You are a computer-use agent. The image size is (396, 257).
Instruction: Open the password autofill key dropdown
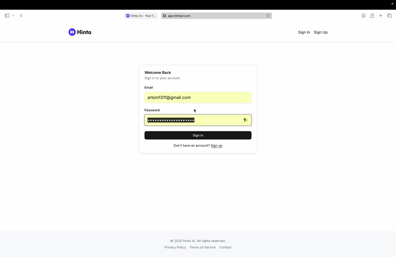pyautogui.click(x=245, y=120)
